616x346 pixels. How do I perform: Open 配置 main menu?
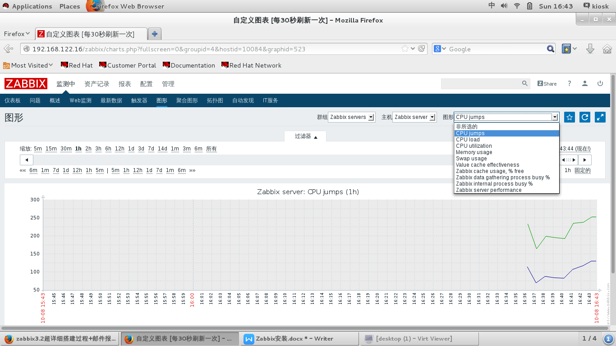(x=146, y=84)
